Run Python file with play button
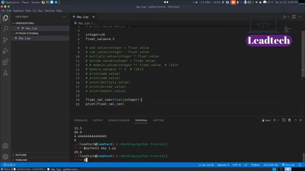This screenshot has width=305, height=171. tap(285, 17)
